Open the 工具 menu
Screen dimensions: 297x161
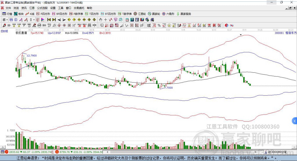61,8
